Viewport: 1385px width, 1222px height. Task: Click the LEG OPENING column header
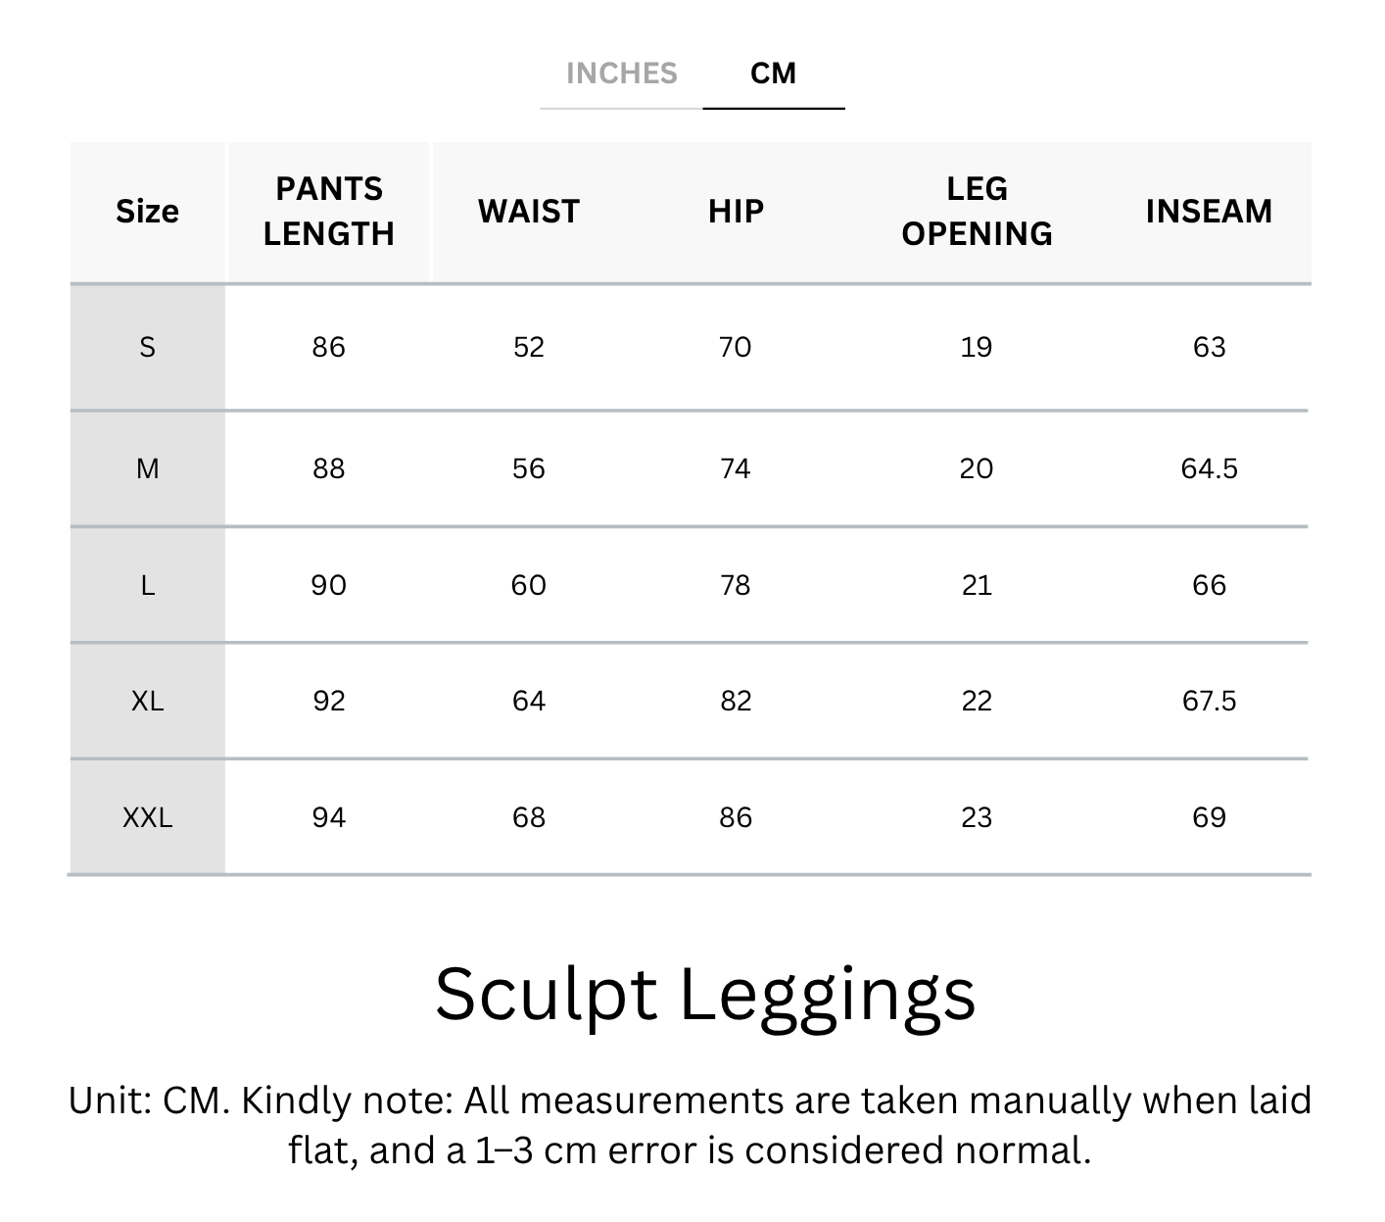[x=977, y=212]
